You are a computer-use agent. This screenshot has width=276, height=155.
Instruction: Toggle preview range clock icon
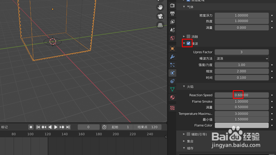coord(104,127)
